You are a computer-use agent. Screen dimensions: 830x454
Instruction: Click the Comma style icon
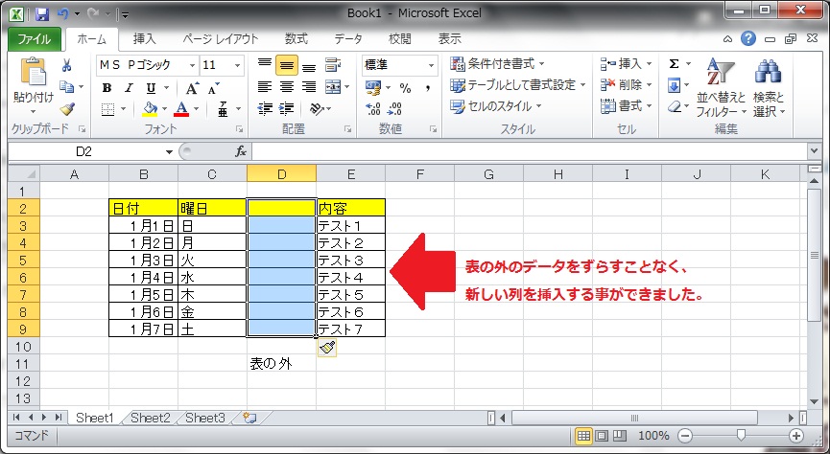pos(427,88)
